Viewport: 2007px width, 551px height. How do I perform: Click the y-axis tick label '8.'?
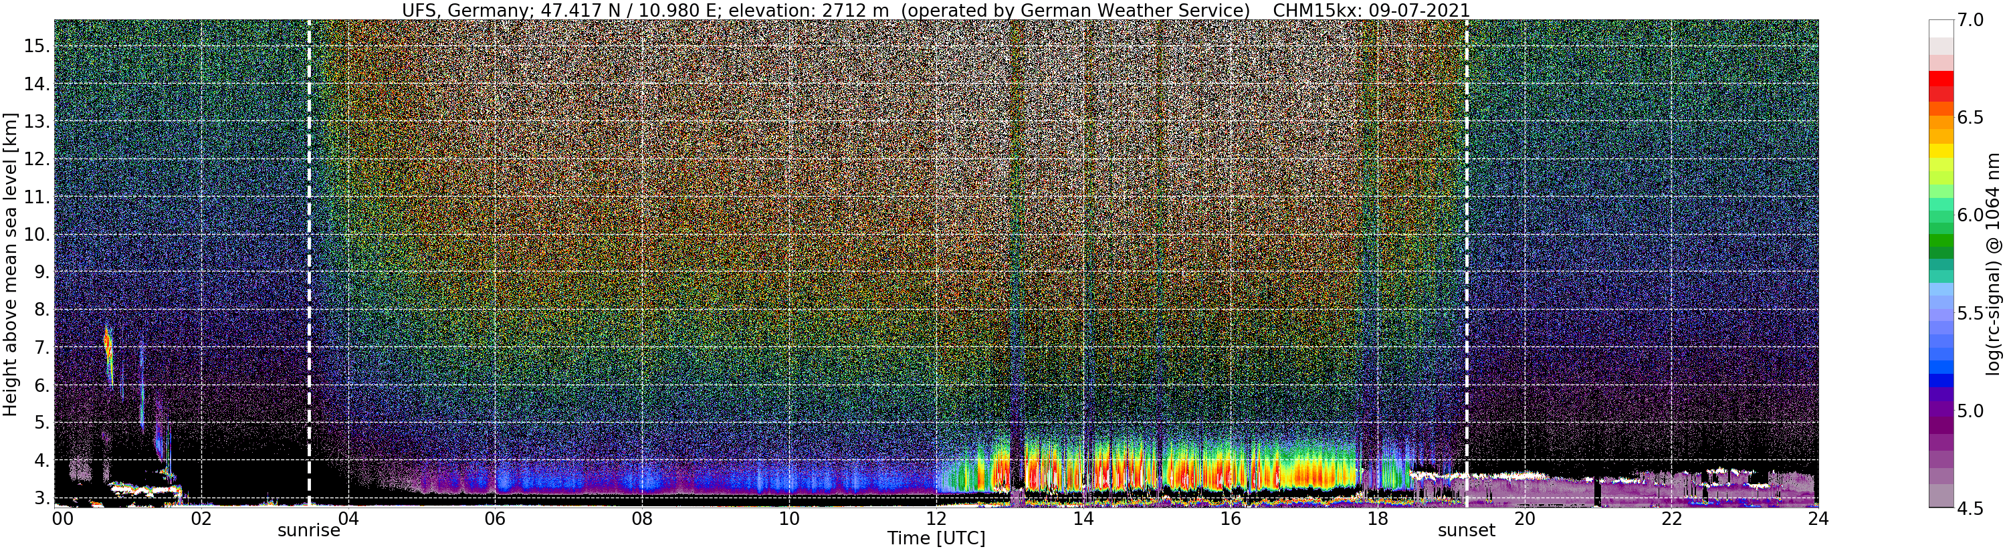tap(42, 310)
